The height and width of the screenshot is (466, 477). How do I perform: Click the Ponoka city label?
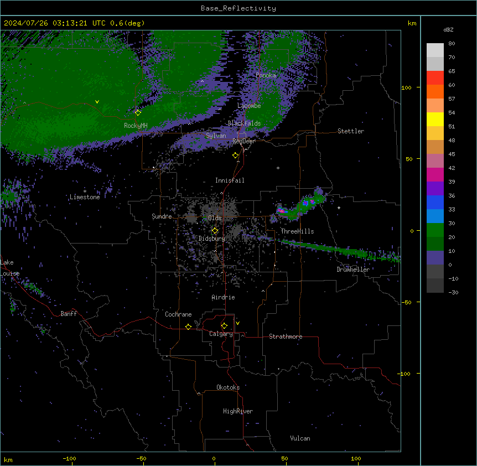click(x=266, y=75)
